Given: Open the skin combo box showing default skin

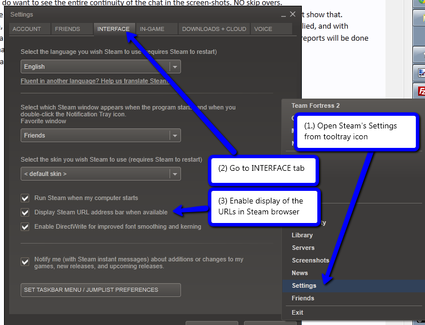Looking at the screenshot, I should pos(101,174).
